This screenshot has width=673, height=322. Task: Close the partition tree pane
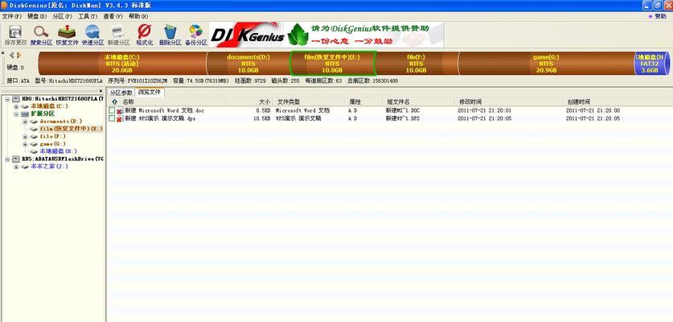[101, 91]
